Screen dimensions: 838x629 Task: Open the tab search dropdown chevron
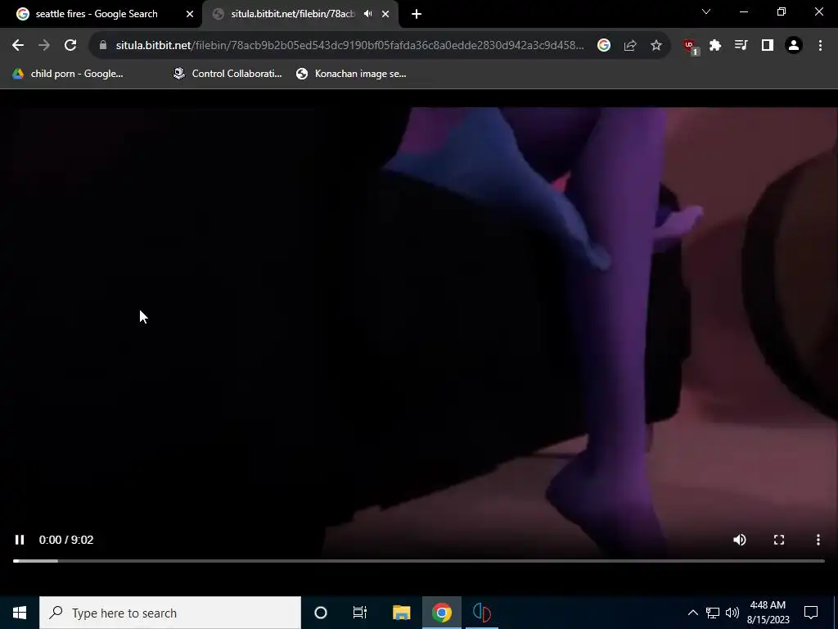click(706, 11)
